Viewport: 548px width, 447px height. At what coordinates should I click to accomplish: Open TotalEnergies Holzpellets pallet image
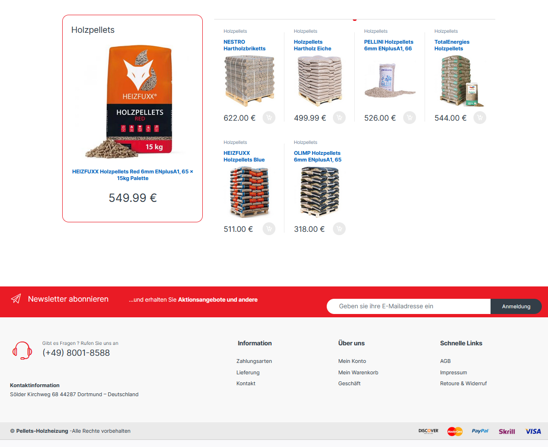460,81
